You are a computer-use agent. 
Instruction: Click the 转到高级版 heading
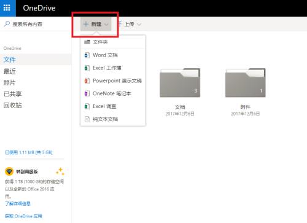pyautogui.click(x=27, y=171)
